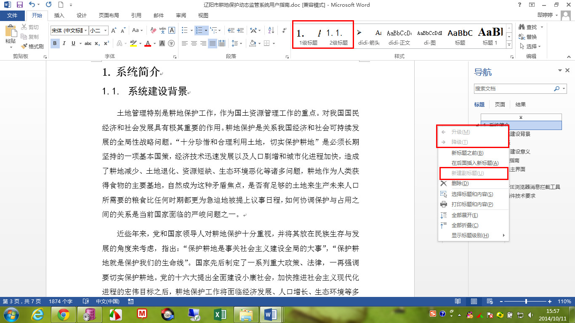The height and width of the screenshot is (323, 575).
Task: Toggle subscript formatting
Action: (x=97, y=43)
